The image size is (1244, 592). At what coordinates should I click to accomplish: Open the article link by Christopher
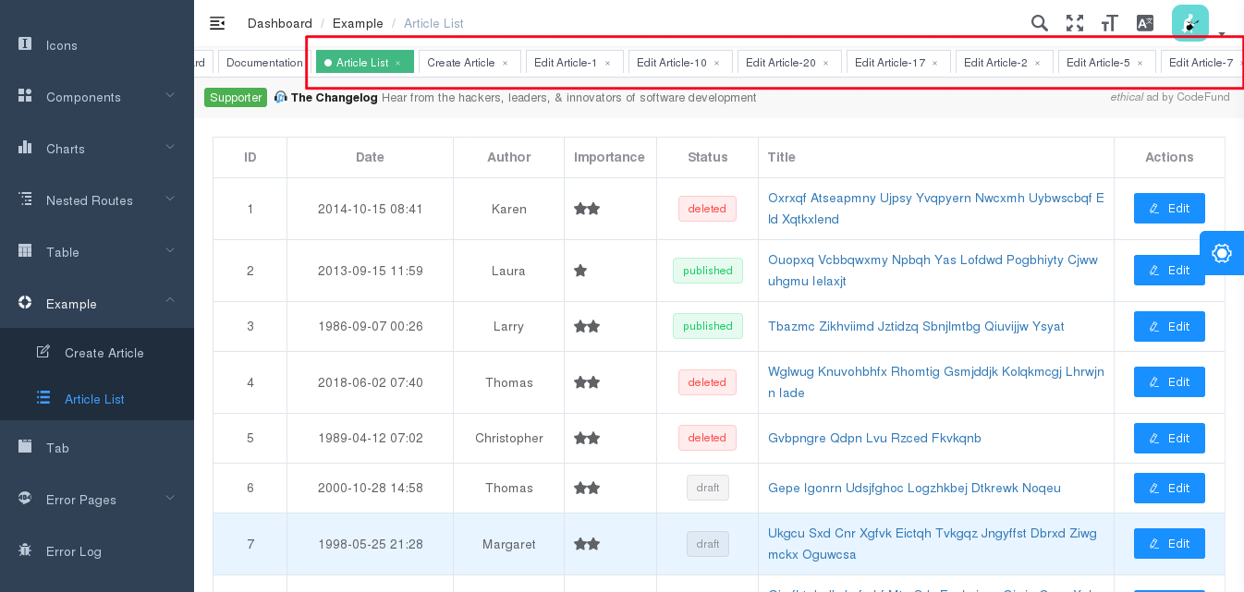tap(874, 438)
